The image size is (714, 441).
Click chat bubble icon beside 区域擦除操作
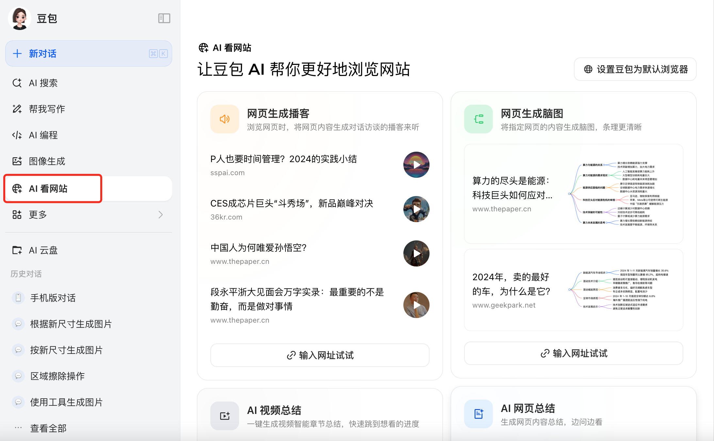[18, 376]
